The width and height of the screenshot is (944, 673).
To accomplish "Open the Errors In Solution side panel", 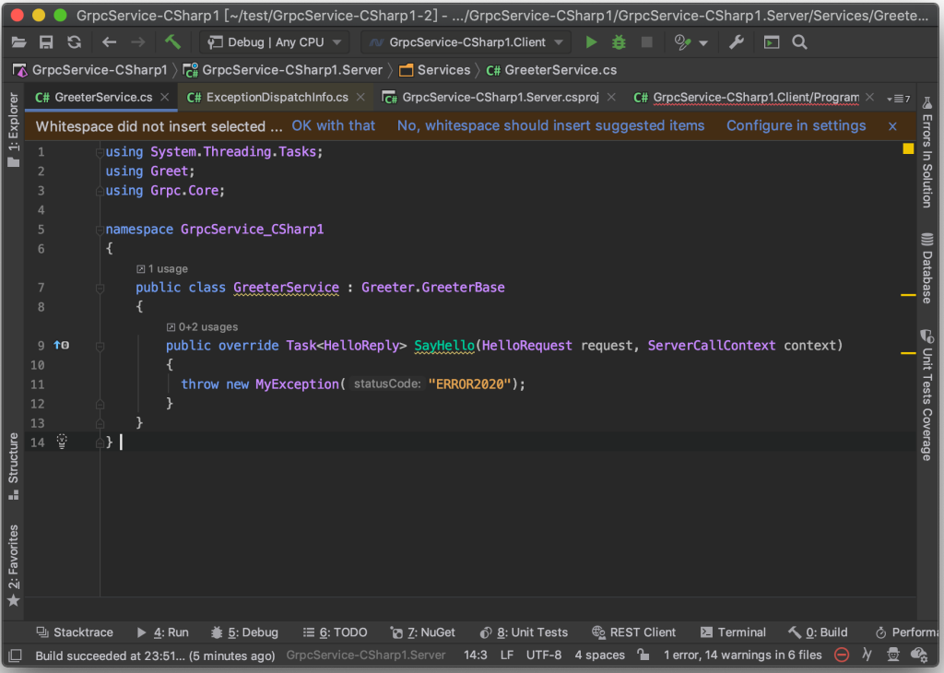I will click(926, 153).
